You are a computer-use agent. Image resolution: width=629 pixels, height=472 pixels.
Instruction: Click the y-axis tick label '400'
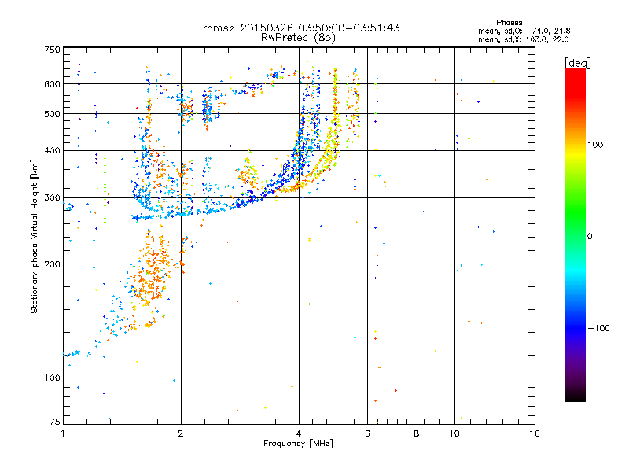tap(52, 150)
